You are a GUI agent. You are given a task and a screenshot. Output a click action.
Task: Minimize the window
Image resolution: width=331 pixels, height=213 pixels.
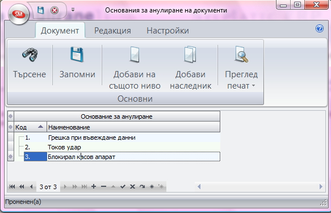click(x=283, y=5)
